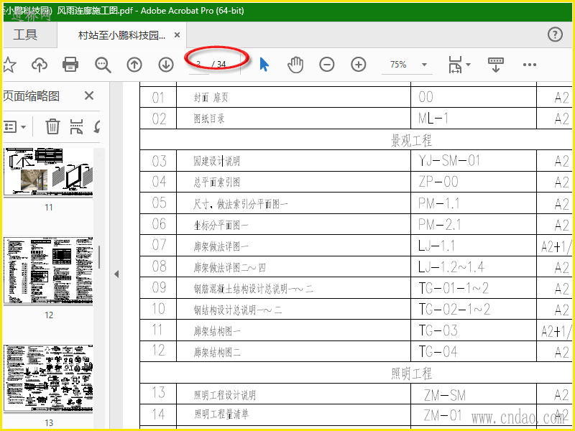Close the 村站至小鹏科技园 document tab
Screen dimensions: 575x431
pos(177,34)
